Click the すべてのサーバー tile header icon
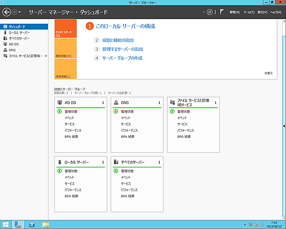 116,162
